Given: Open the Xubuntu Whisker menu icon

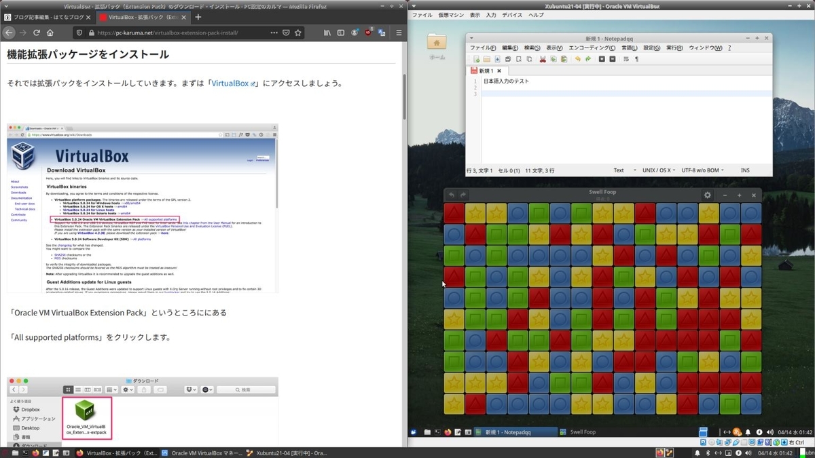Looking at the screenshot, I should click(x=413, y=432).
